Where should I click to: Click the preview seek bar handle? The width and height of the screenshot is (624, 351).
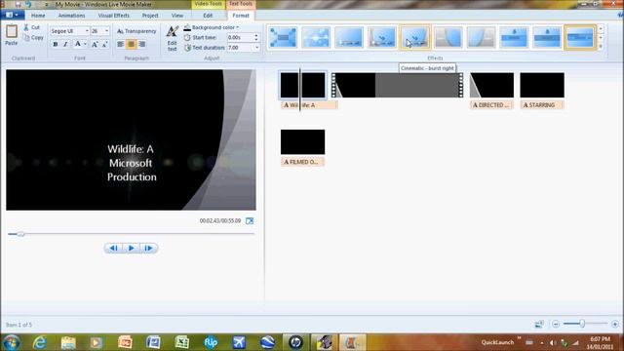click(20, 234)
